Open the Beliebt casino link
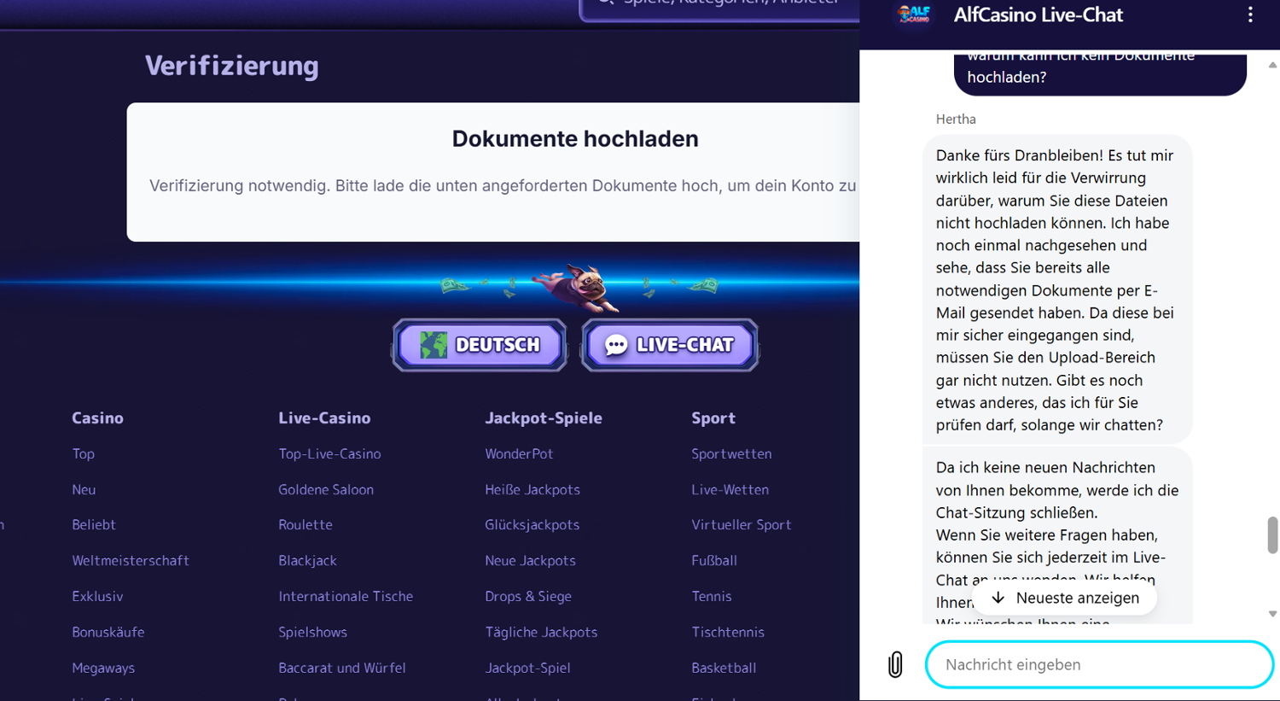1280x701 pixels. coord(94,524)
